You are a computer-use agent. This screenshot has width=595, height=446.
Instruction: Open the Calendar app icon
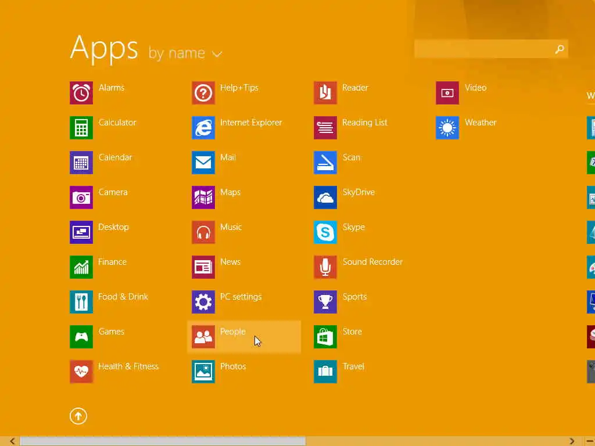point(81,163)
